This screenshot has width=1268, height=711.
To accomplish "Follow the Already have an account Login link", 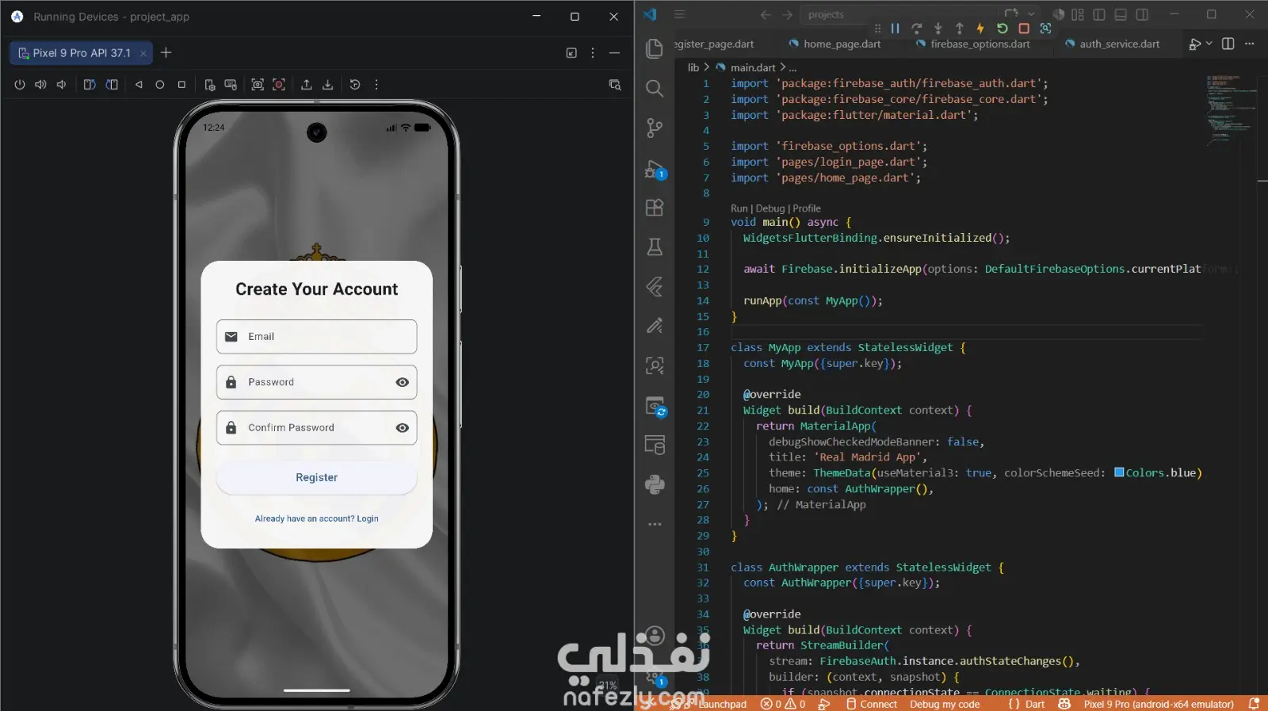I will tap(317, 518).
